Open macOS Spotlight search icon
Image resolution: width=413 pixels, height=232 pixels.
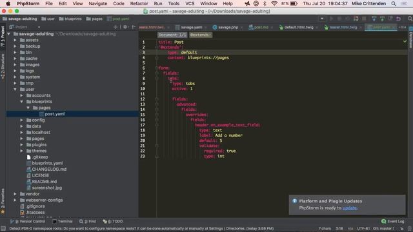coord(394,3)
